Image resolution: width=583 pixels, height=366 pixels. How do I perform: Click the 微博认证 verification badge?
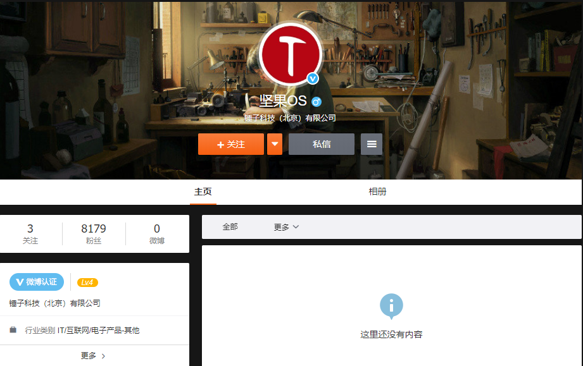click(37, 282)
